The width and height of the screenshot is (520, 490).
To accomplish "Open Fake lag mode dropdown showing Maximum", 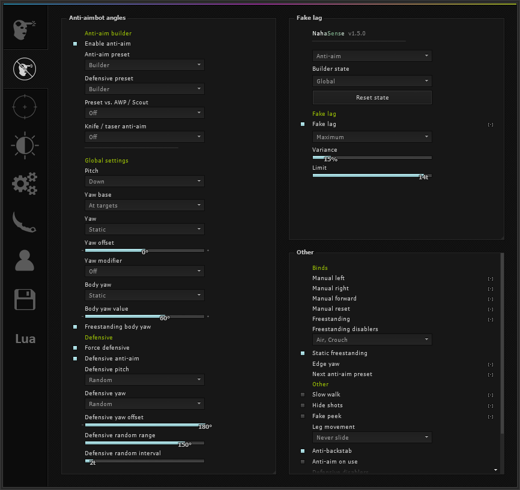I will point(372,137).
